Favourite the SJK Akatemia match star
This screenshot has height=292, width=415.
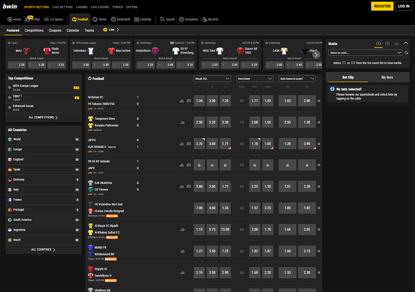pyautogui.click(x=319, y=187)
